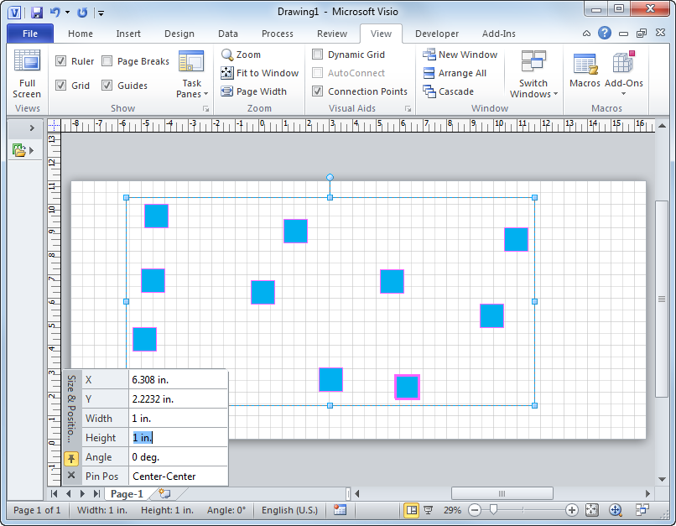Click the Width field in Size & Position
The height and width of the screenshot is (526, 676).
tap(178, 418)
